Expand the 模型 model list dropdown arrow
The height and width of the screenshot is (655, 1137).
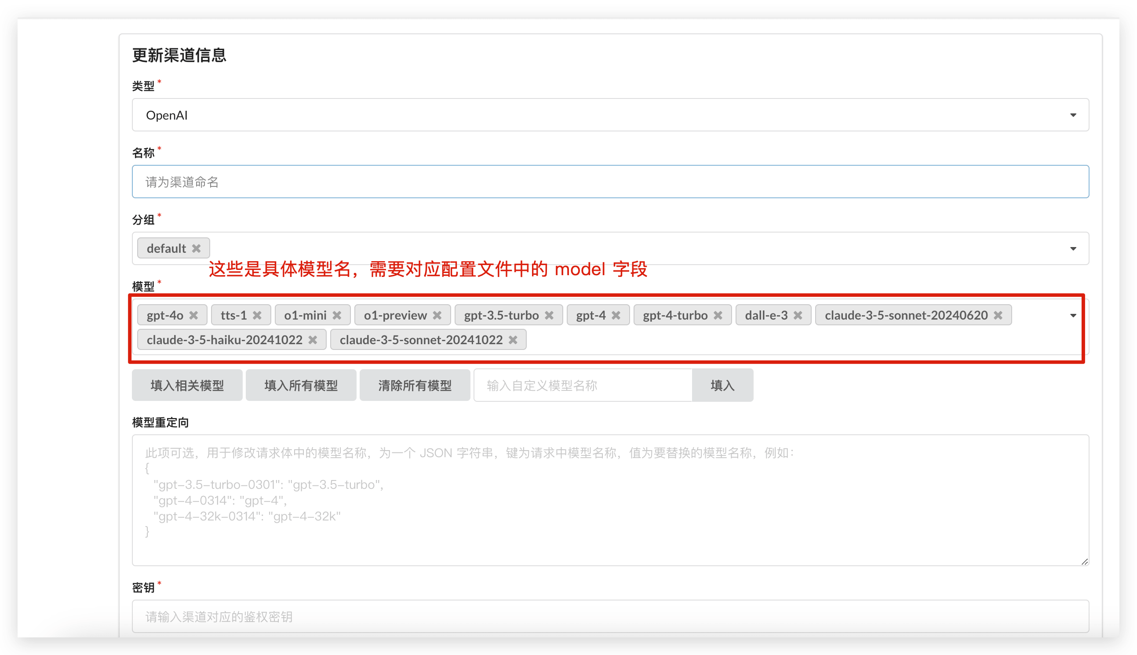(1073, 316)
